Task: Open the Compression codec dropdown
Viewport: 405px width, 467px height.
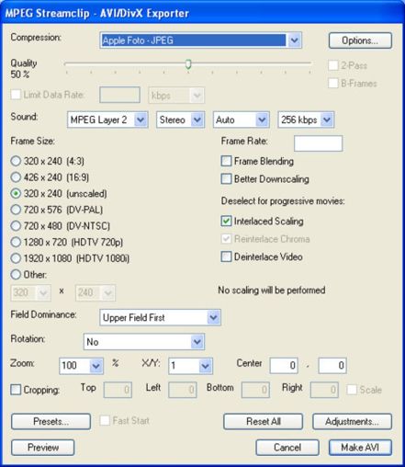Action: [200, 40]
